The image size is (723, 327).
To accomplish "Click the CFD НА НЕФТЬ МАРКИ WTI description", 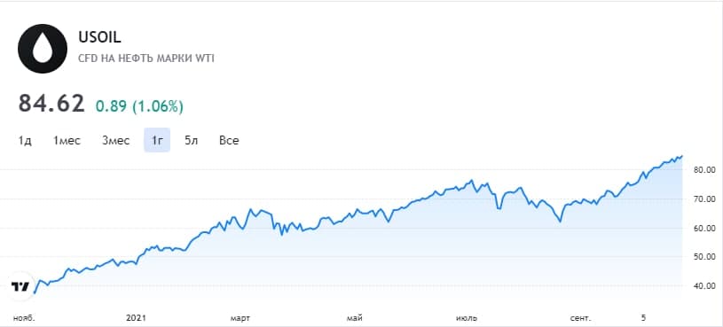I will (x=146, y=59).
